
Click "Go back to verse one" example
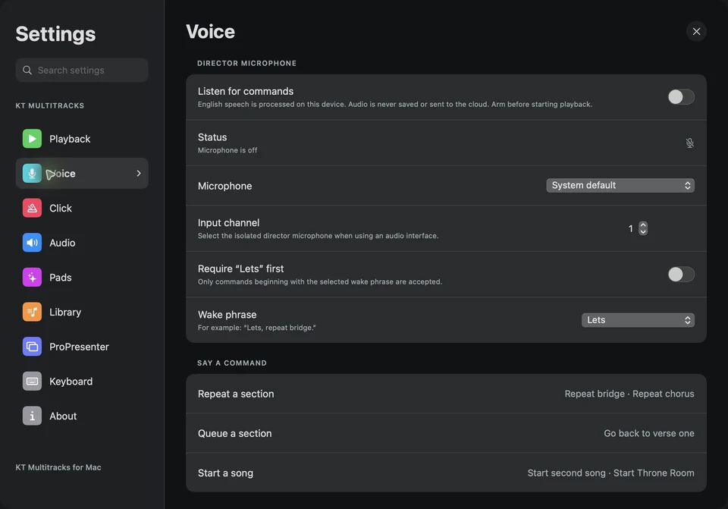coord(649,433)
